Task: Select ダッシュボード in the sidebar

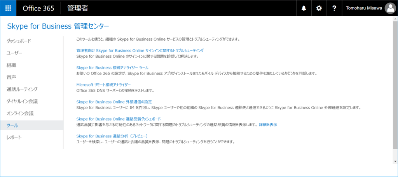Action: point(19,41)
